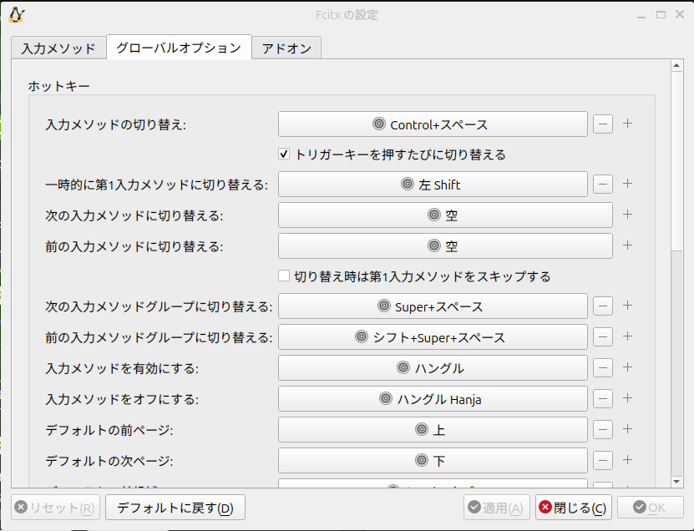Remove the Super+スペース group switch hotkey
The image size is (694, 531).
602,306
